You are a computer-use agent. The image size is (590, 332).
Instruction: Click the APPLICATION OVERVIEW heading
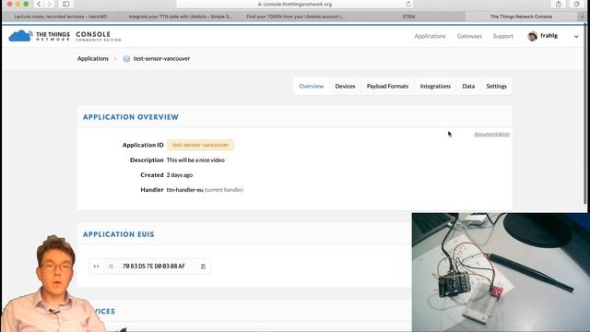tap(131, 117)
